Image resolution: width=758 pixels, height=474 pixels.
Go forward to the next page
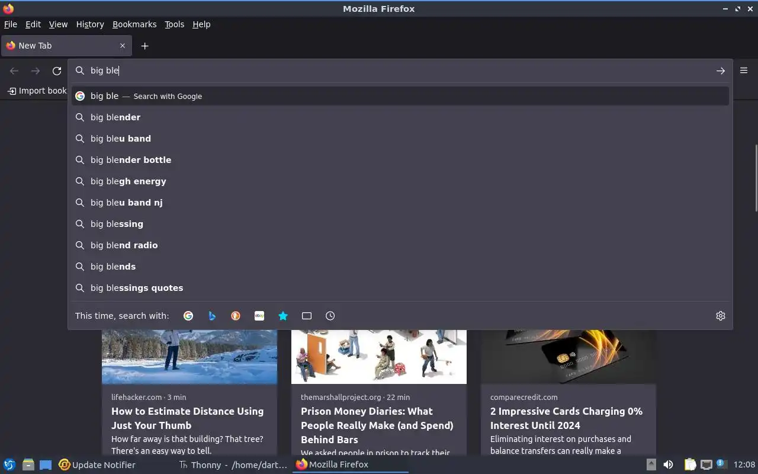(36, 71)
